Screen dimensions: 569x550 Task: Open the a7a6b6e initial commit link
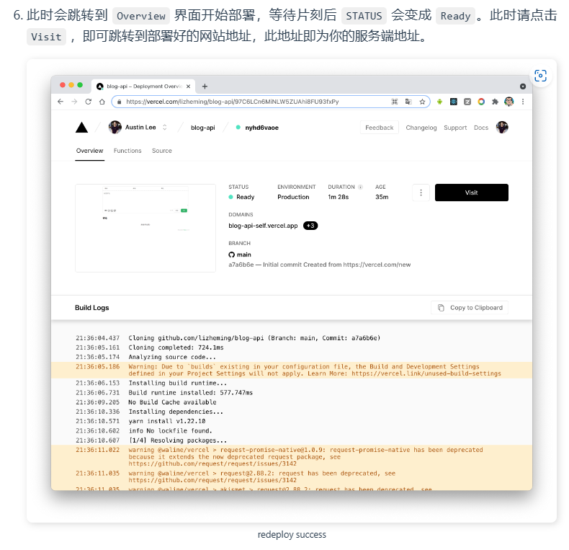(x=320, y=265)
